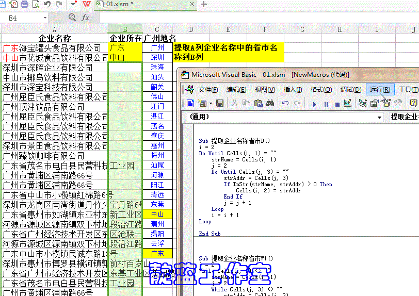Click the Visual Basic window system icon
This screenshot has width=419, height=296.
point(185,75)
